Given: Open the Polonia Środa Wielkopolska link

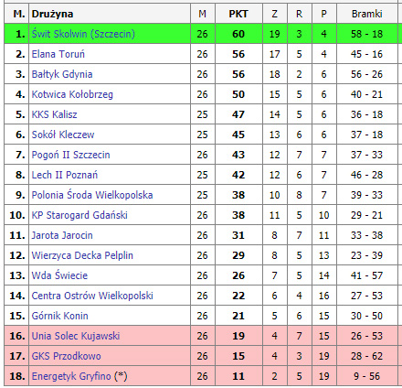Looking at the screenshot, I should coord(92,195).
